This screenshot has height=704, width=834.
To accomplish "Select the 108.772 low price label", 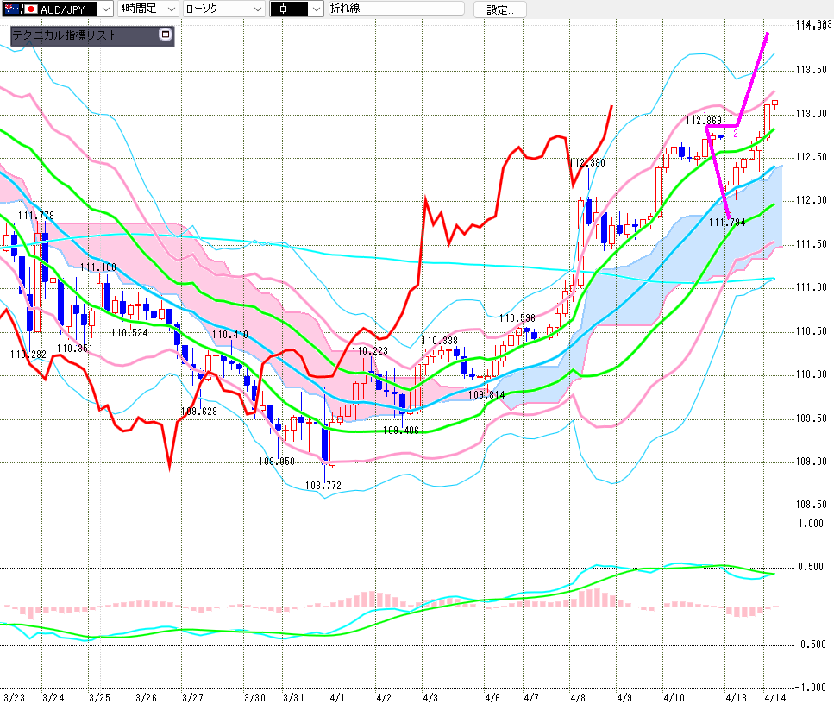I will [323, 486].
